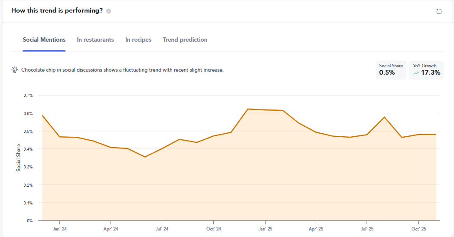The image size is (454, 237).
Task: Click the 0.4% y-axis label
Action: [28, 149]
